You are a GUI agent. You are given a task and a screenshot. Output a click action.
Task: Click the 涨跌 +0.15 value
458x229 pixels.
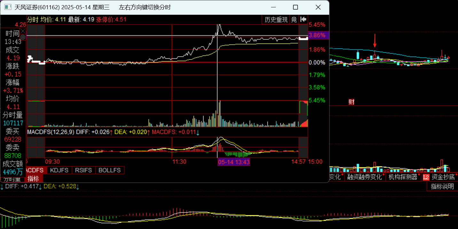13,74
